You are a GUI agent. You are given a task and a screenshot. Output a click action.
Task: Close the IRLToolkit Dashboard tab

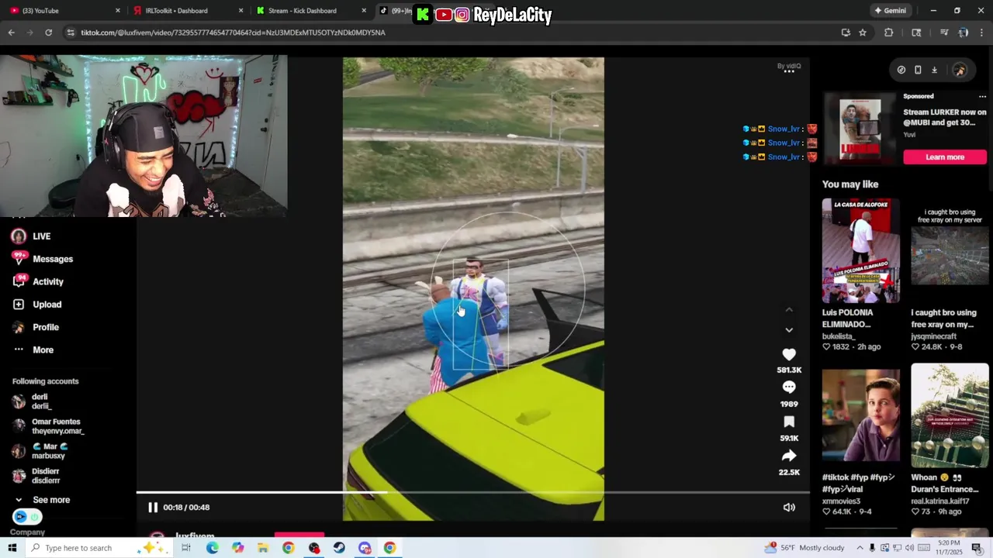[240, 11]
